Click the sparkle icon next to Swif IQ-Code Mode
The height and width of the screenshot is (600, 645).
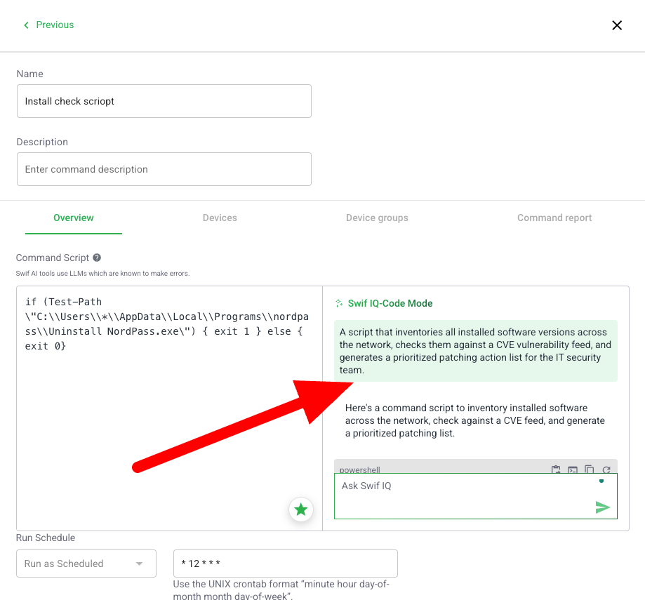tap(339, 304)
